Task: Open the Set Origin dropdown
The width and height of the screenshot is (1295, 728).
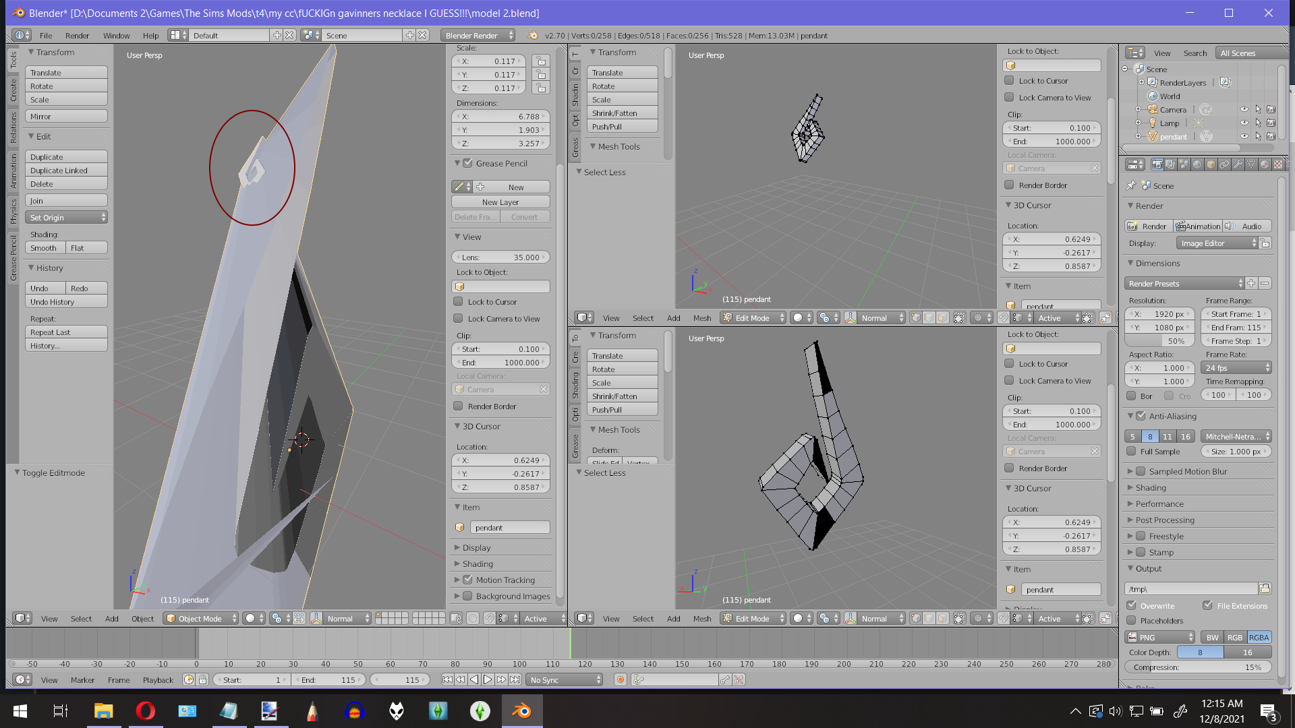Action: pyautogui.click(x=66, y=218)
